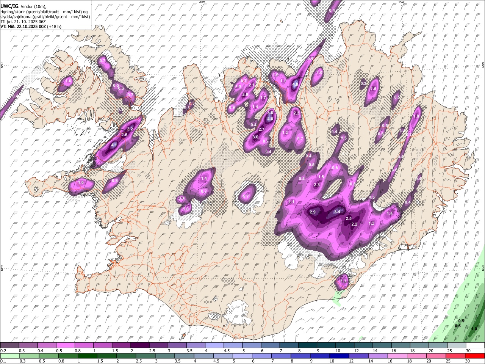485x364 pixels.
Task: Select the dark mauve swatch between 0.2 and 0.3
Action: coord(10,345)
